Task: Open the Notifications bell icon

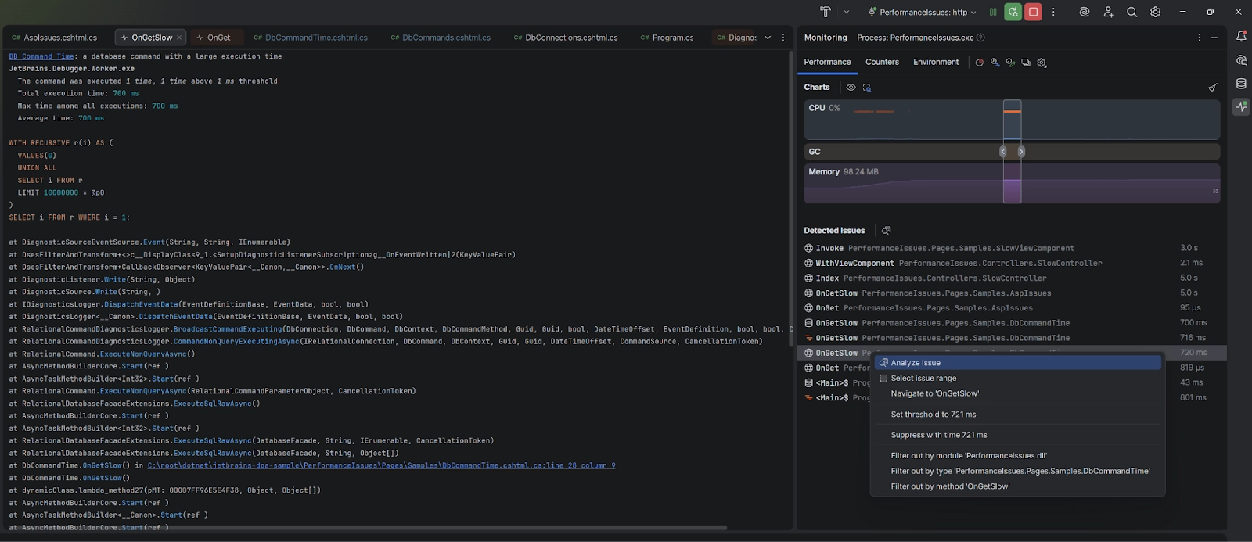Action: coord(1241,36)
